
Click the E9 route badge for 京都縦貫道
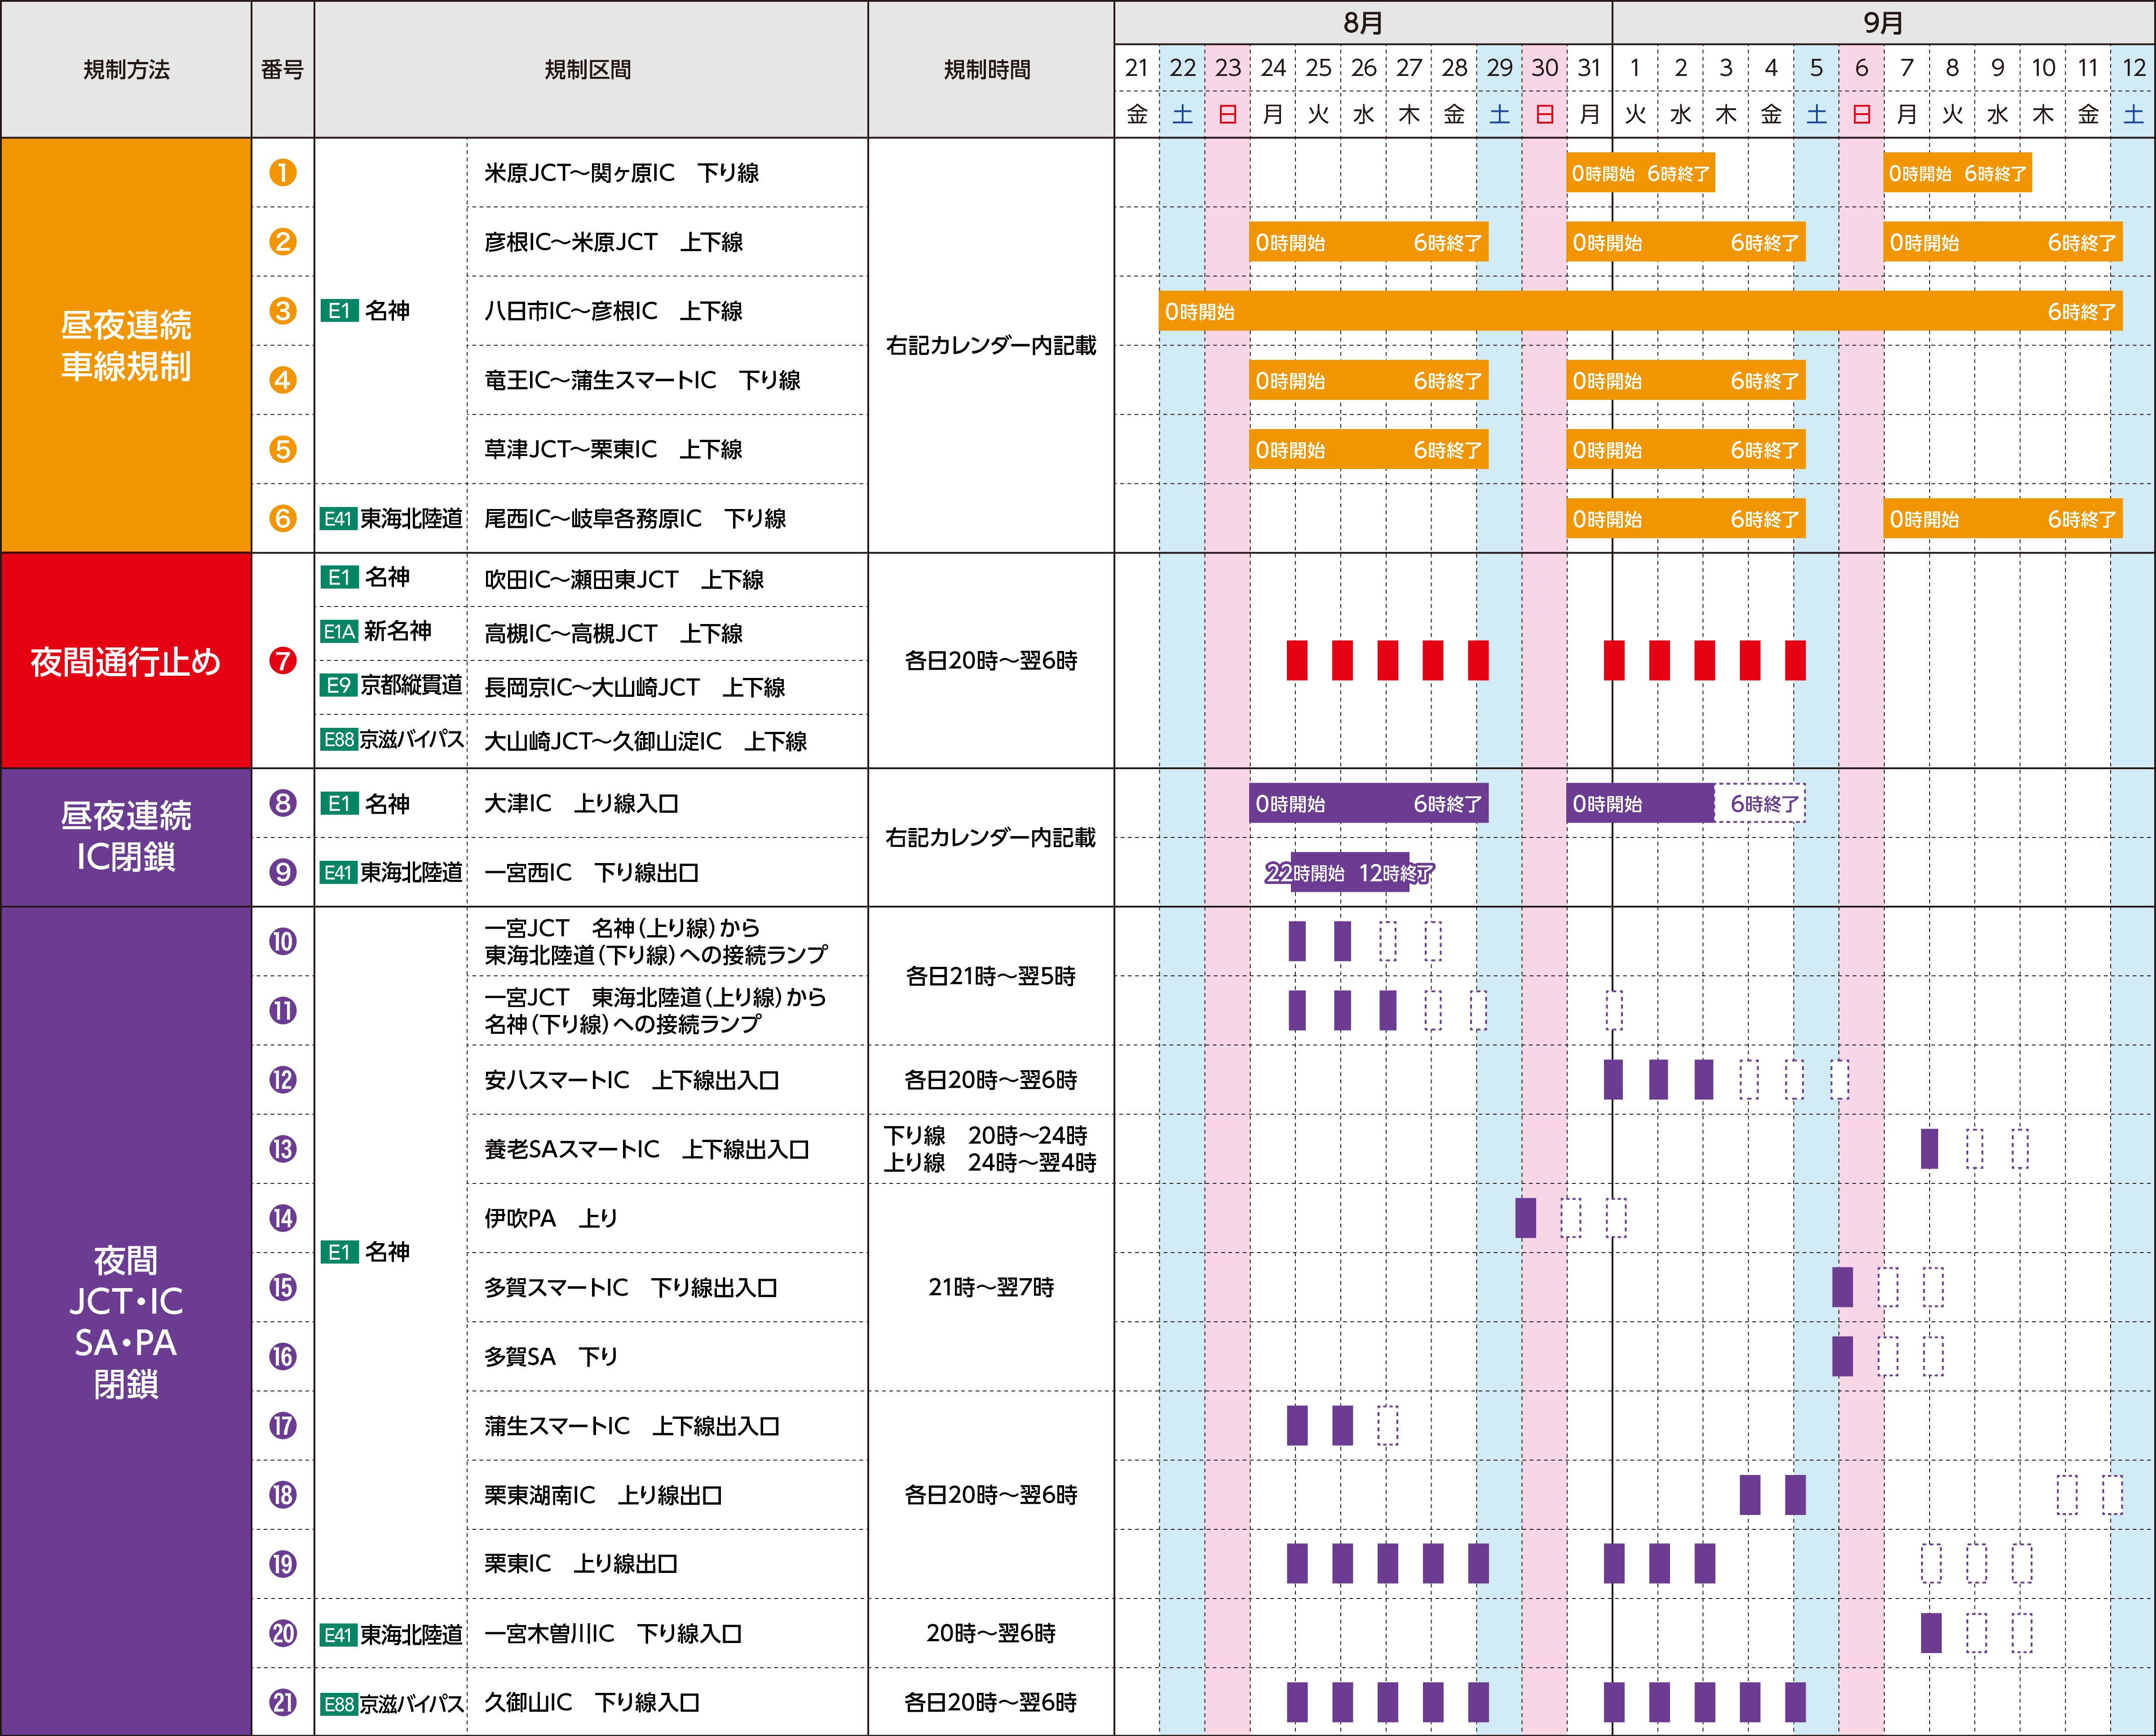339,685
